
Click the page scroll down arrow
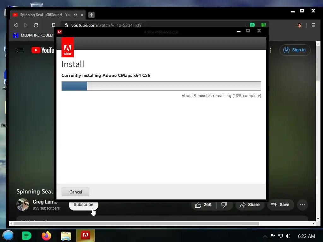[318, 219]
